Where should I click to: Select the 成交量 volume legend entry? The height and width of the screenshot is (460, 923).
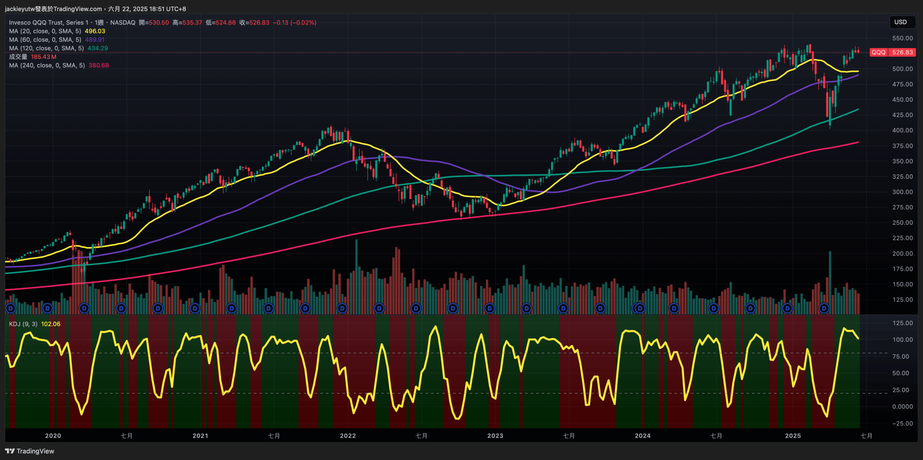point(18,57)
